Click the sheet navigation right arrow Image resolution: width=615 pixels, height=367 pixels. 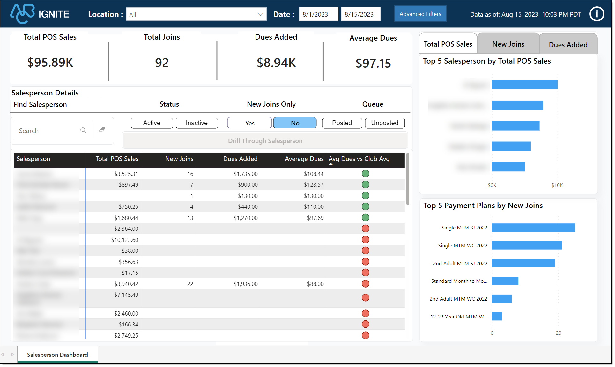tap(12, 355)
